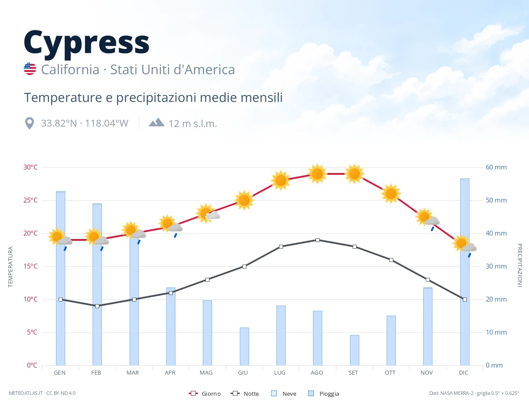Click the DIC sun-cloud-rain weather icon
This screenshot has height=405, width=529.
point(465,246)
